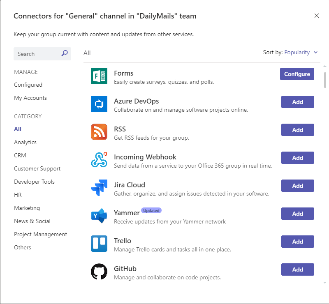
Task: Click the Jira Cloud icon
Action: (x=99, y=188)
